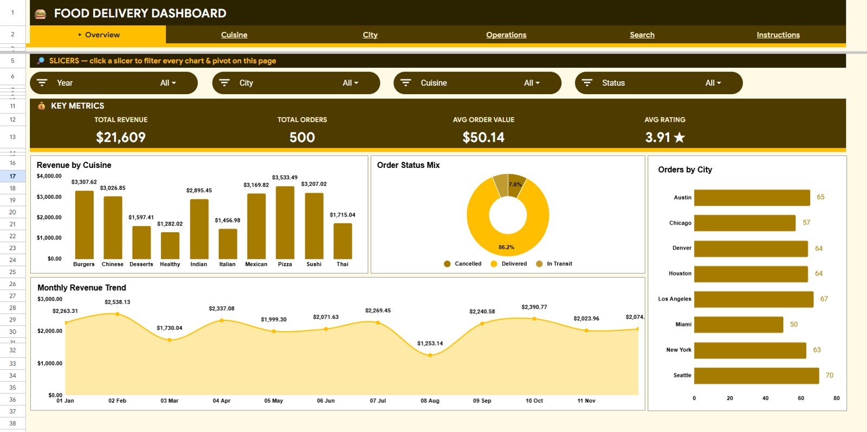
Task: Click the filter icon on the Status slicer
Action: tap(587, 83)
